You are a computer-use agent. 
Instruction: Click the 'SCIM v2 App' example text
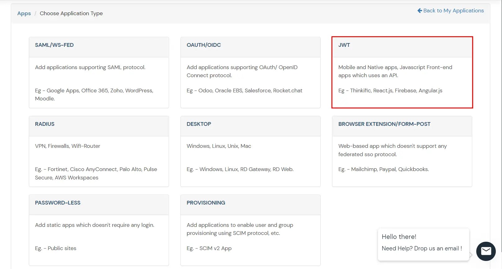pyautogui.click(x=215, y=248)
